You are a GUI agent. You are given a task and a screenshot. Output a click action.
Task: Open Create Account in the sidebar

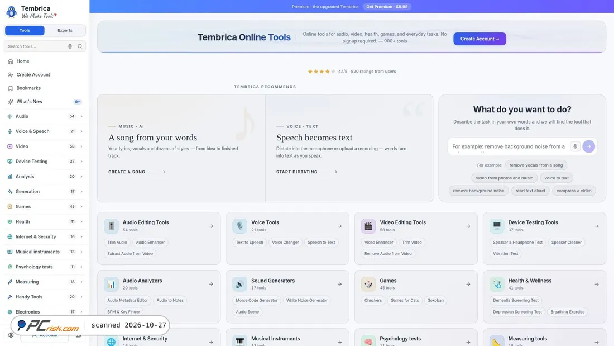[45, 74]
